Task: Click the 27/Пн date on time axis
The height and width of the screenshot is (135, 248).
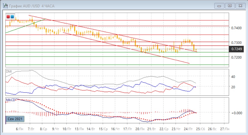Action: (224, 129)
